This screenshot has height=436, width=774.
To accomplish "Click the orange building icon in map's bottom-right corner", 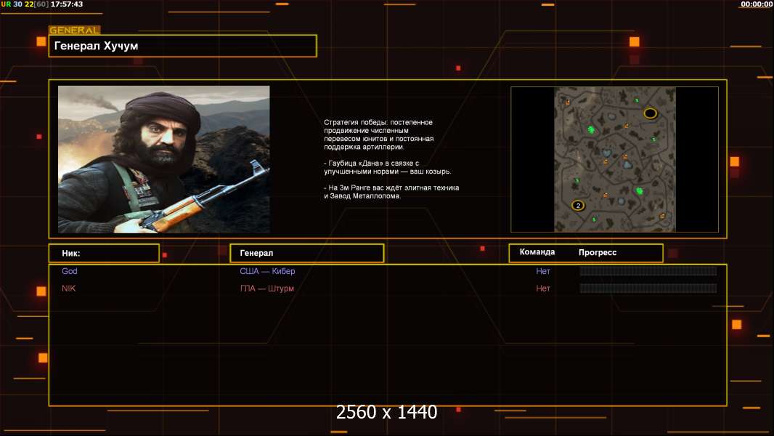I will click(662, 216).
